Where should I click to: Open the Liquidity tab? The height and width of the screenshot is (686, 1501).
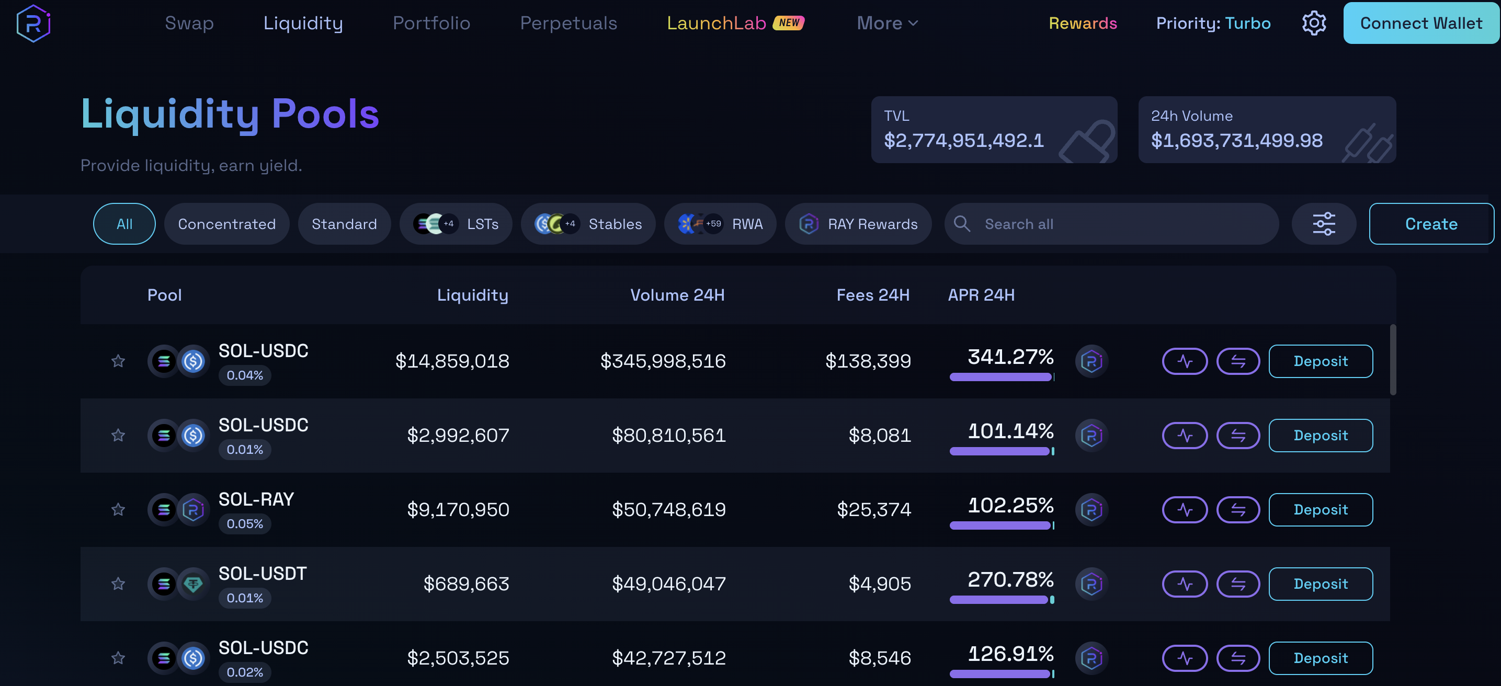pos(303,24)
